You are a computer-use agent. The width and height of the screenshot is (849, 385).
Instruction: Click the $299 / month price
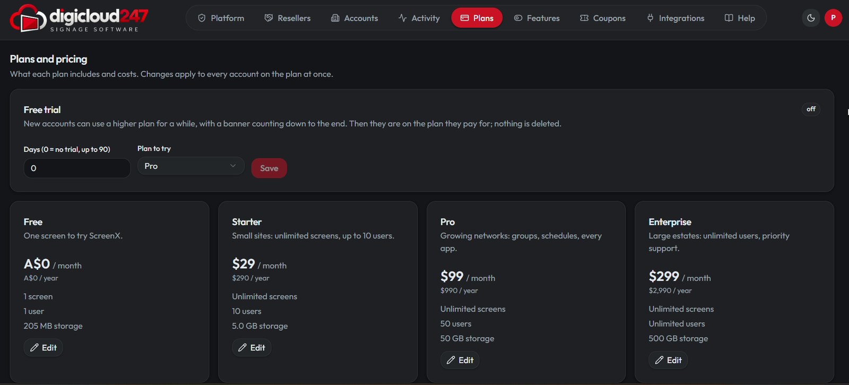[x=680, y=277]
